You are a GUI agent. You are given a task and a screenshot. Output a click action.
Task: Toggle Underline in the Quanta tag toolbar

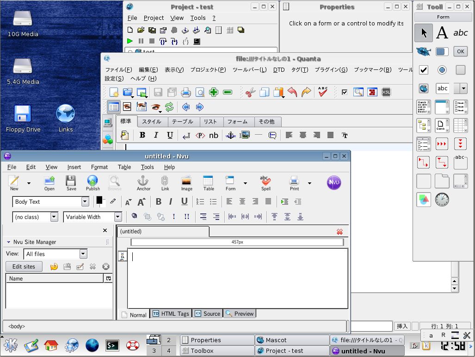coord(170,135)
